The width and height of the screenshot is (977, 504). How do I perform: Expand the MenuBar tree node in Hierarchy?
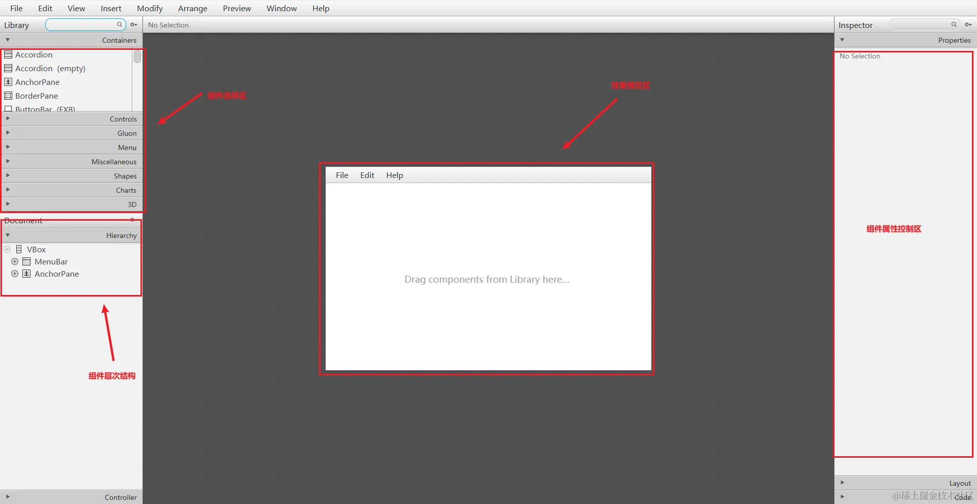click(14, 261)
